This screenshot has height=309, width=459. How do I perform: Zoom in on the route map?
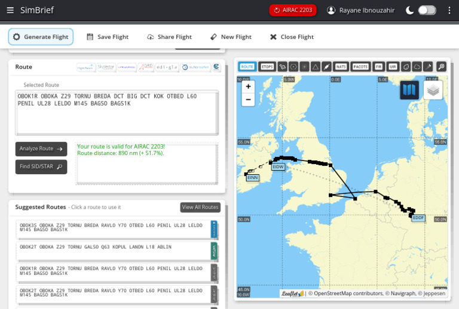pyautogui.click(x=248, y=86)
